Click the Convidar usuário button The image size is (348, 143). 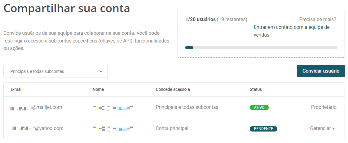[321, 71]
